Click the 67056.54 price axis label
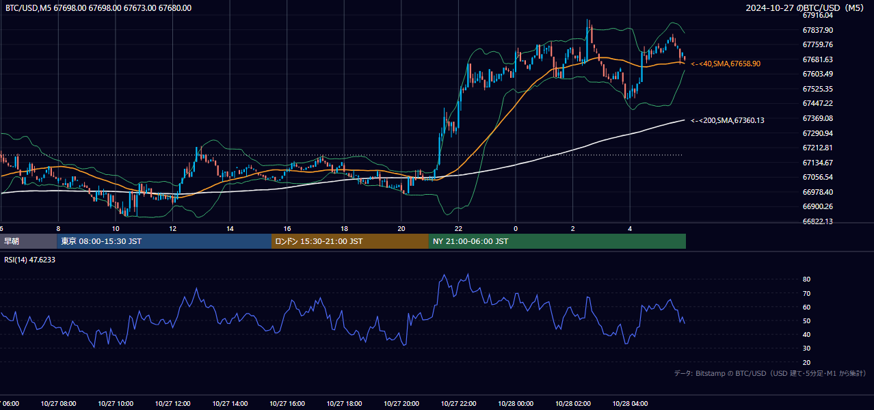This screenshot has height=410, width=874. pos(818,177)
